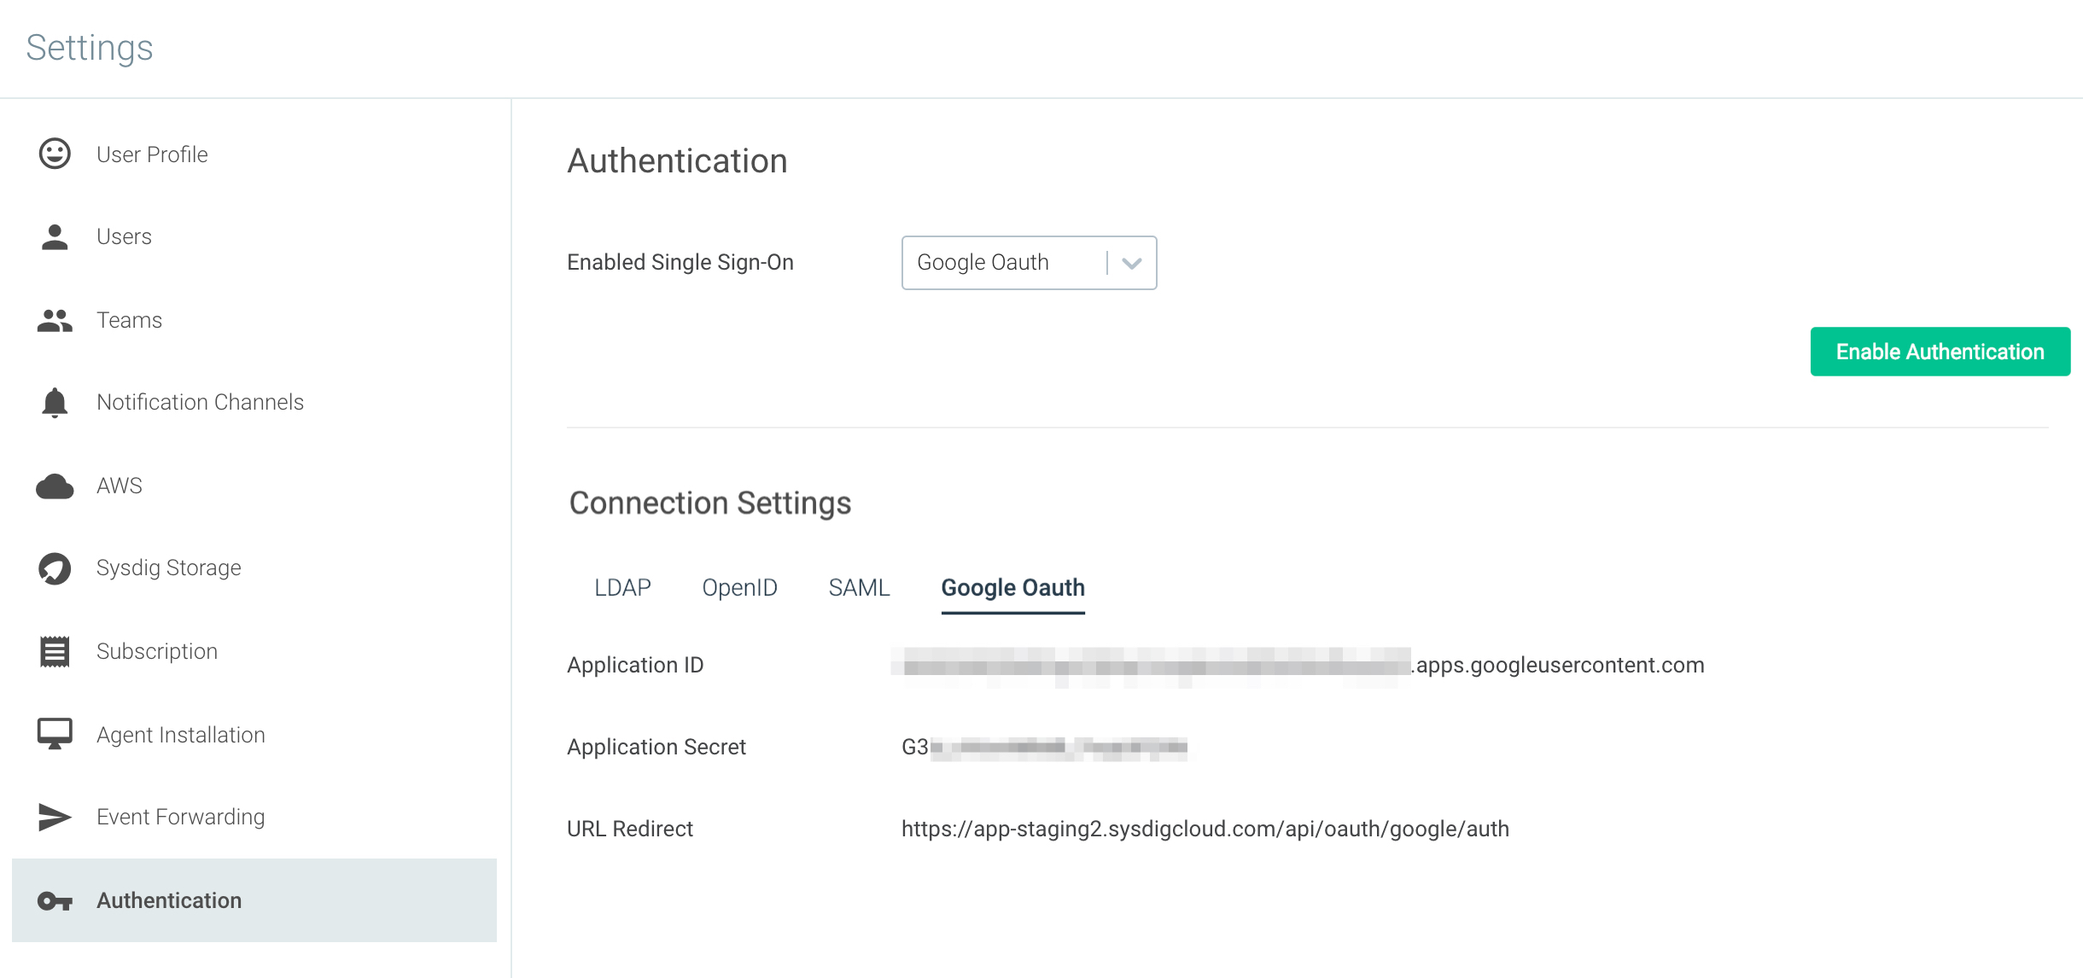Open the SAML connection tab
This screenshot has width=2083, height=978.
pos(859,588)
